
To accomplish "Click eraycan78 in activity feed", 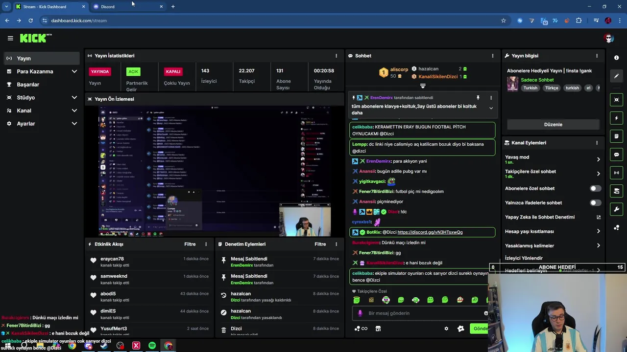I will click(x=112, y=259).
